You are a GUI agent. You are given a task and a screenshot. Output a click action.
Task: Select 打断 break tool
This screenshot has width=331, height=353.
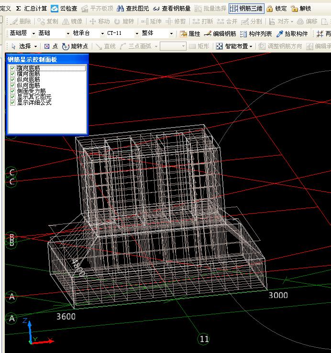coord(202,21)
